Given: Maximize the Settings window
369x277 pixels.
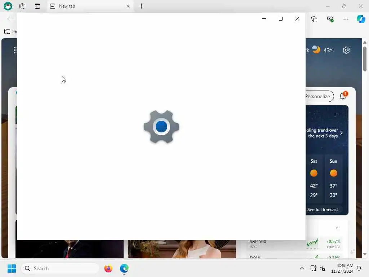Looking at the screenshot, I should [280, 19].
